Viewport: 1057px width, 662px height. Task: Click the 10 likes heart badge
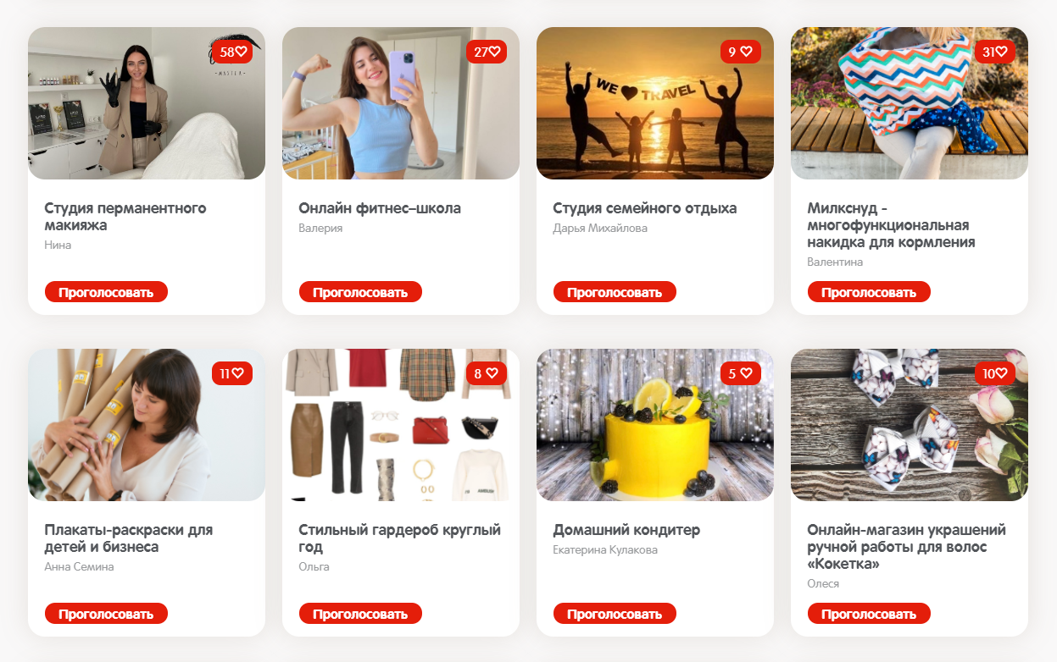tap(995, 373)
